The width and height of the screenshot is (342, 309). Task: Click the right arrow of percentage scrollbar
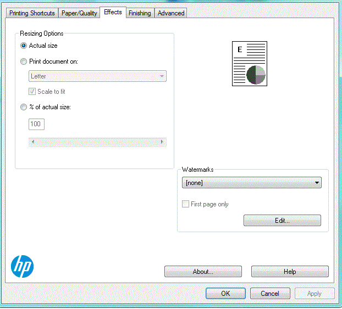click(x=162, y=142)
